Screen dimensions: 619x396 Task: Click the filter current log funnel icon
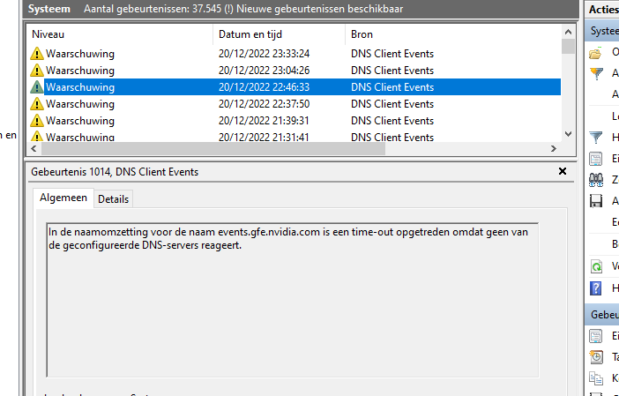[596, 138]
